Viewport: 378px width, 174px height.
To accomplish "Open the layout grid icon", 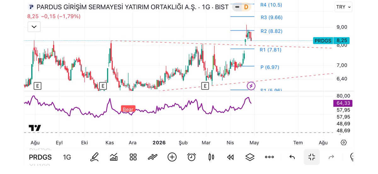I will pos(133,157).
